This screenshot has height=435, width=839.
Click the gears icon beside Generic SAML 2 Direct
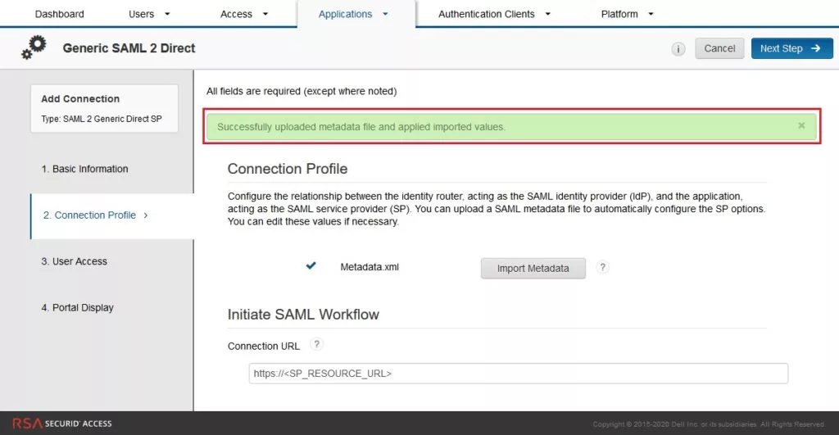click(34, 48)
